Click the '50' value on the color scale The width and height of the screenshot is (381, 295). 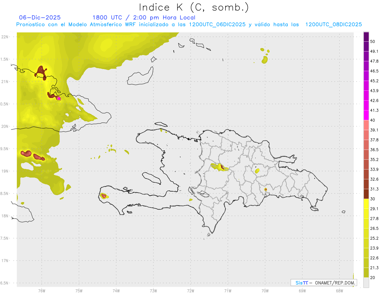(x=373, y=41)
